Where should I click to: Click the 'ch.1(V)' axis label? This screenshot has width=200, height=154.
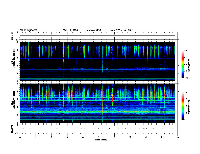12,36
